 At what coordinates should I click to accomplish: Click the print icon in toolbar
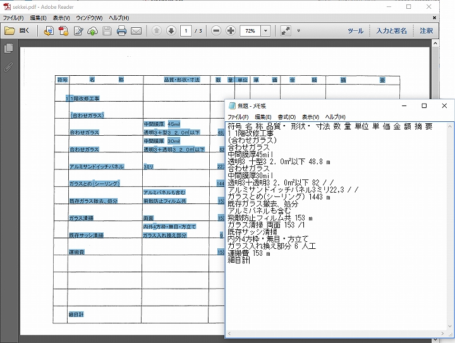[121, 31]
